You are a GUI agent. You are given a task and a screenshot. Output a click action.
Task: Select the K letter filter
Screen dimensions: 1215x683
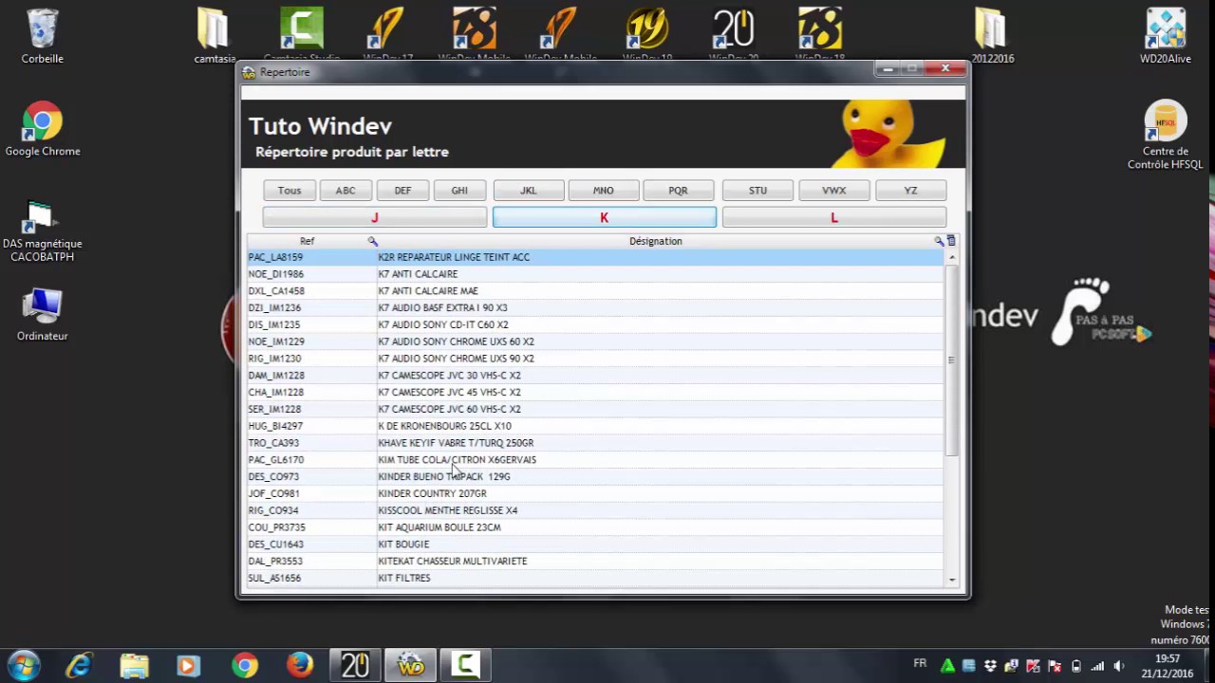605,217
